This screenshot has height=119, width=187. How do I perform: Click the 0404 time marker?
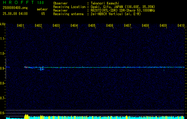click(74, 25)
